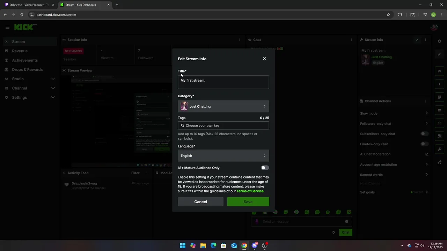The image size is (447, 251).
Task: Open Chrome extensions puzzle icon
Action: tap(400, 15)
